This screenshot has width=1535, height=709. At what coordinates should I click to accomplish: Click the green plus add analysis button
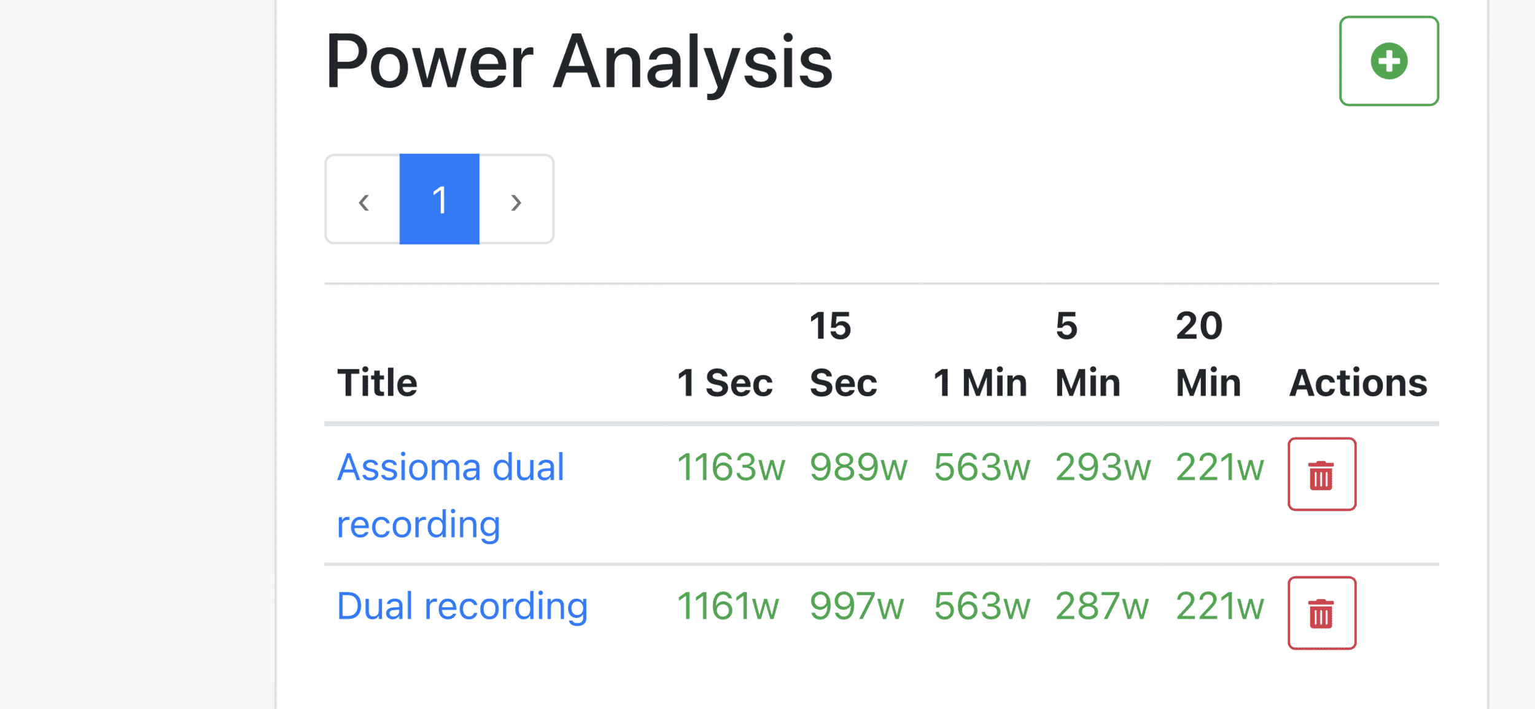1389,61
